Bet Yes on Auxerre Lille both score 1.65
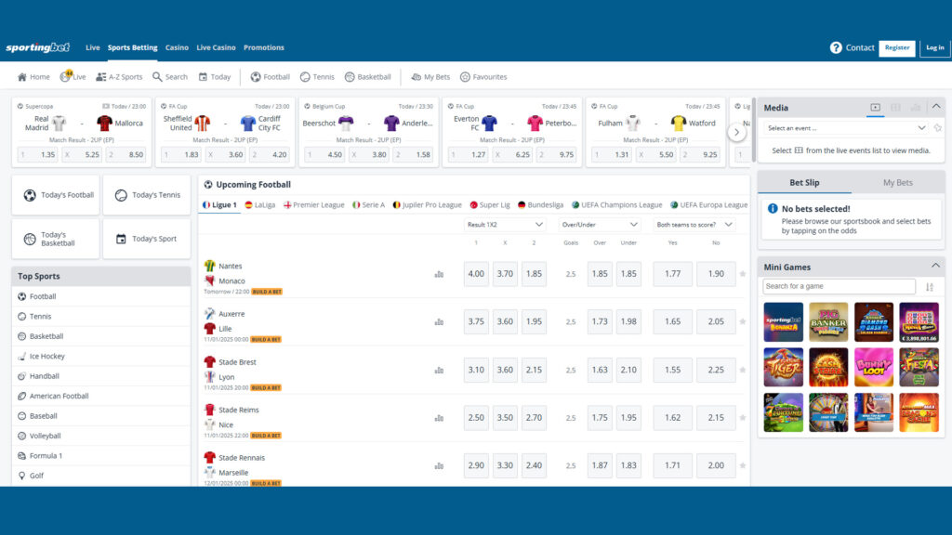The image size is (952, 535). pos(673,322)
